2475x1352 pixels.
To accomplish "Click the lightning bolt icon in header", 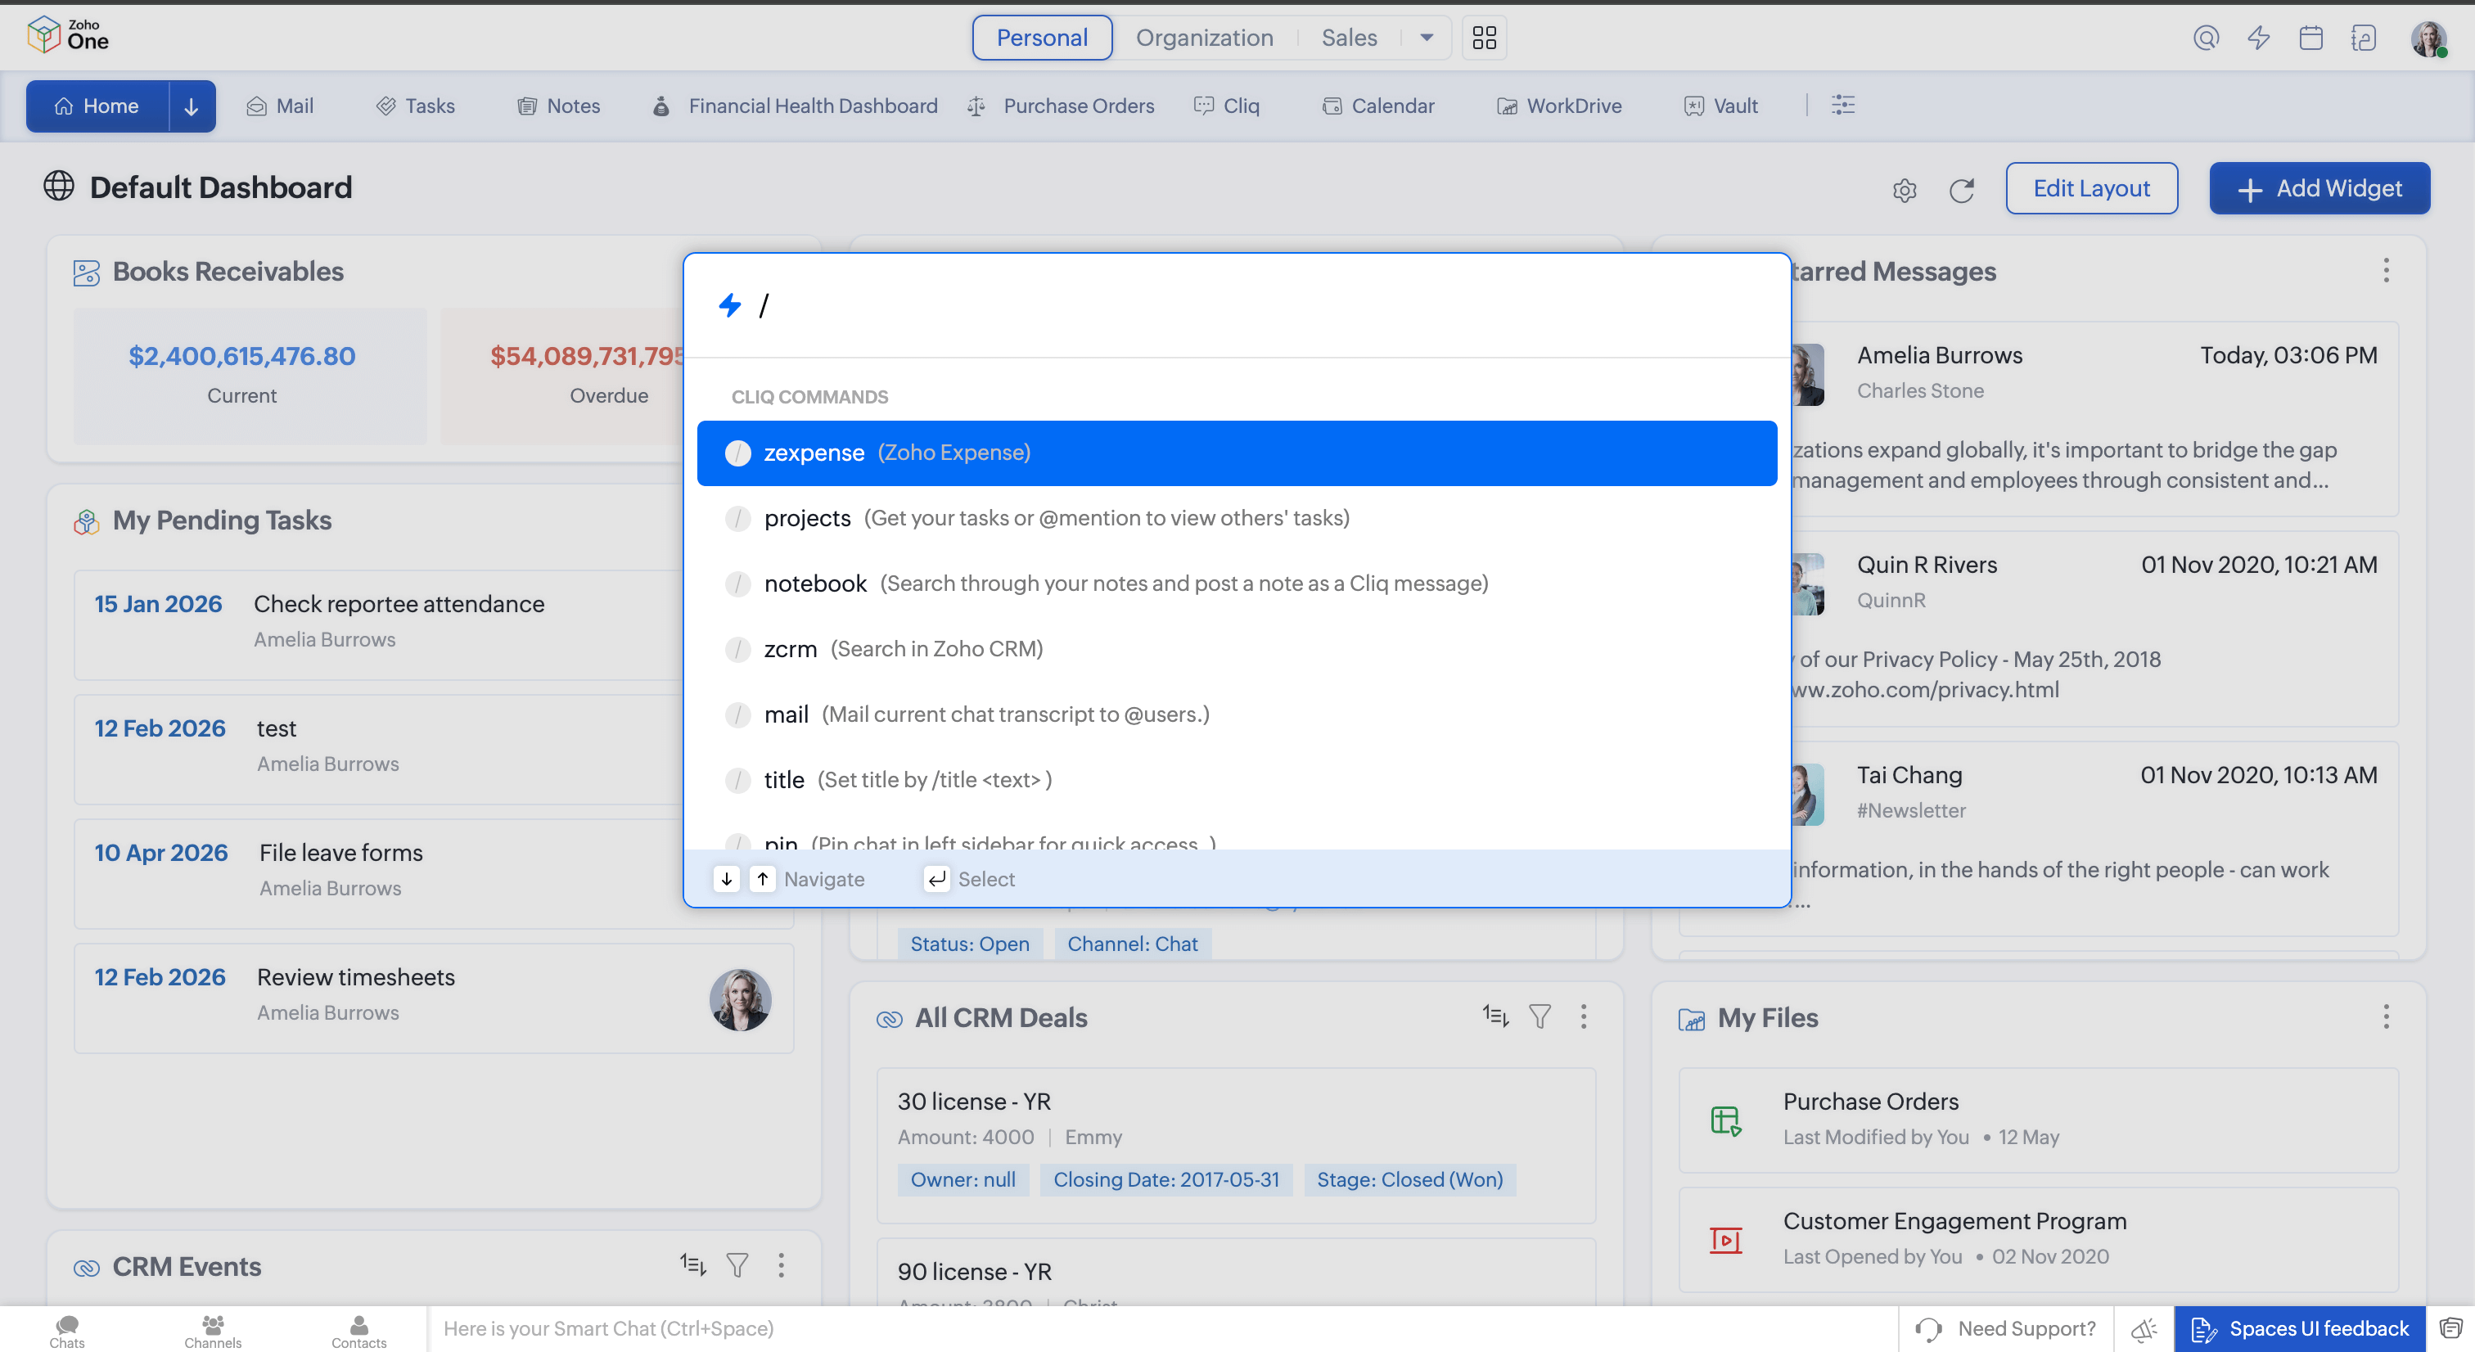I will (2258, 38).
